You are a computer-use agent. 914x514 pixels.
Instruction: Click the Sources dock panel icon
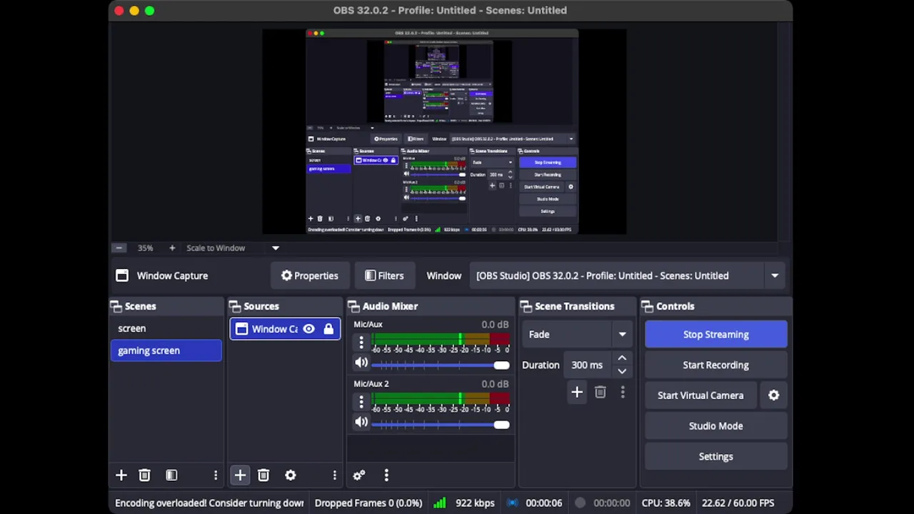(234, 306)
